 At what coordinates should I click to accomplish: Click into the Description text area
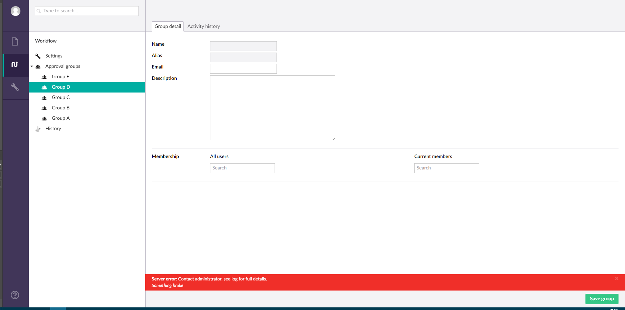pos(273,108)
